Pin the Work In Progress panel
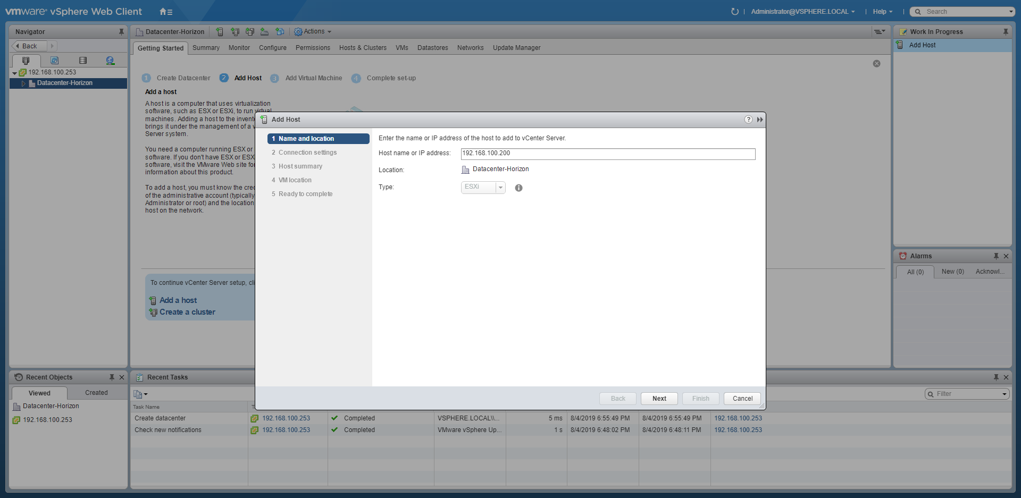 (x=1006, y=32)
